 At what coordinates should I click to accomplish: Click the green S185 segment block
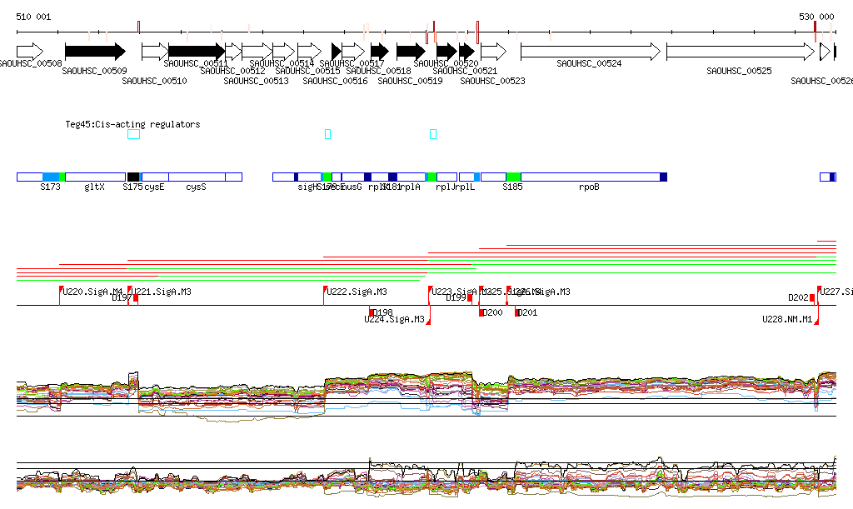coord(513,177)
